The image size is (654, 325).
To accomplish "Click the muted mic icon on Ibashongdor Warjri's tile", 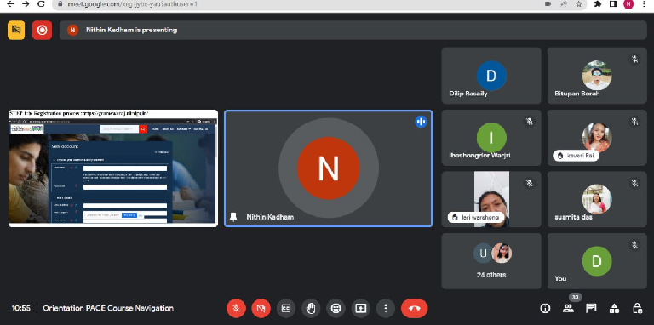I will click(x=530, y=122).
